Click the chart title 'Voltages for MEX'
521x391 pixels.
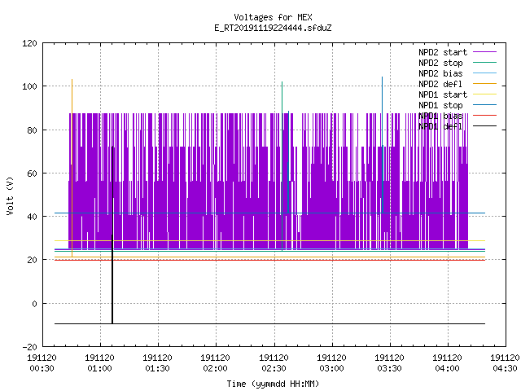[273, 17]
